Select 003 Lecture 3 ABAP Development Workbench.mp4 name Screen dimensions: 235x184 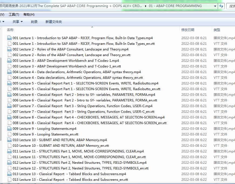66,61
